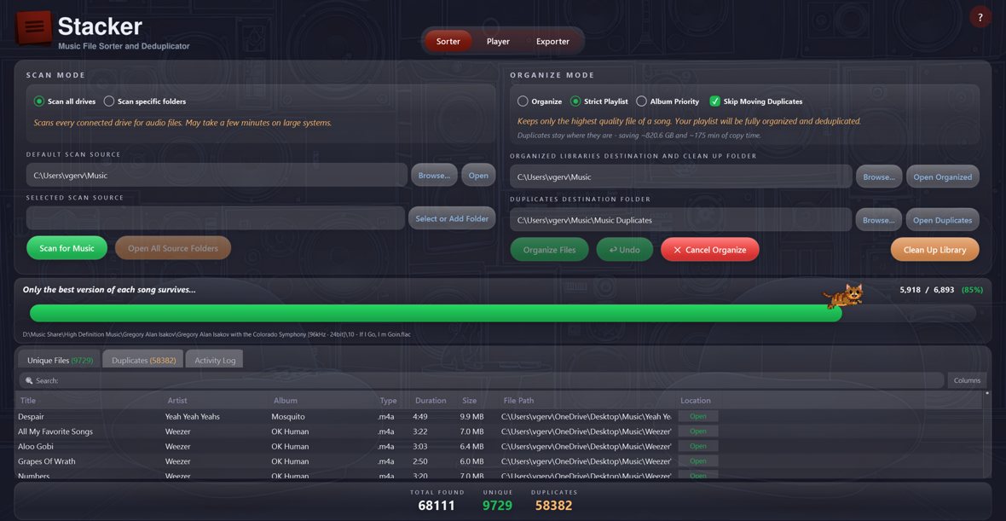Click Organize Files button

point(549,250)
